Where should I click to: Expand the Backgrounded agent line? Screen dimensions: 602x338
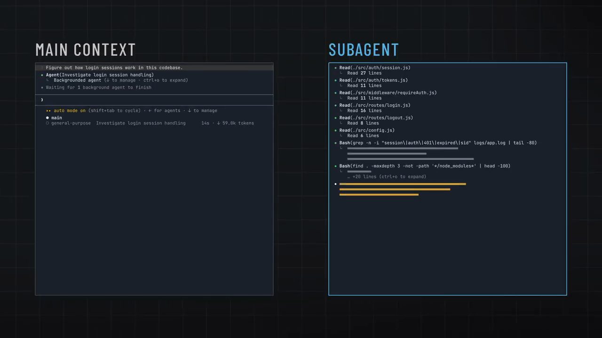tap(121, 80)
